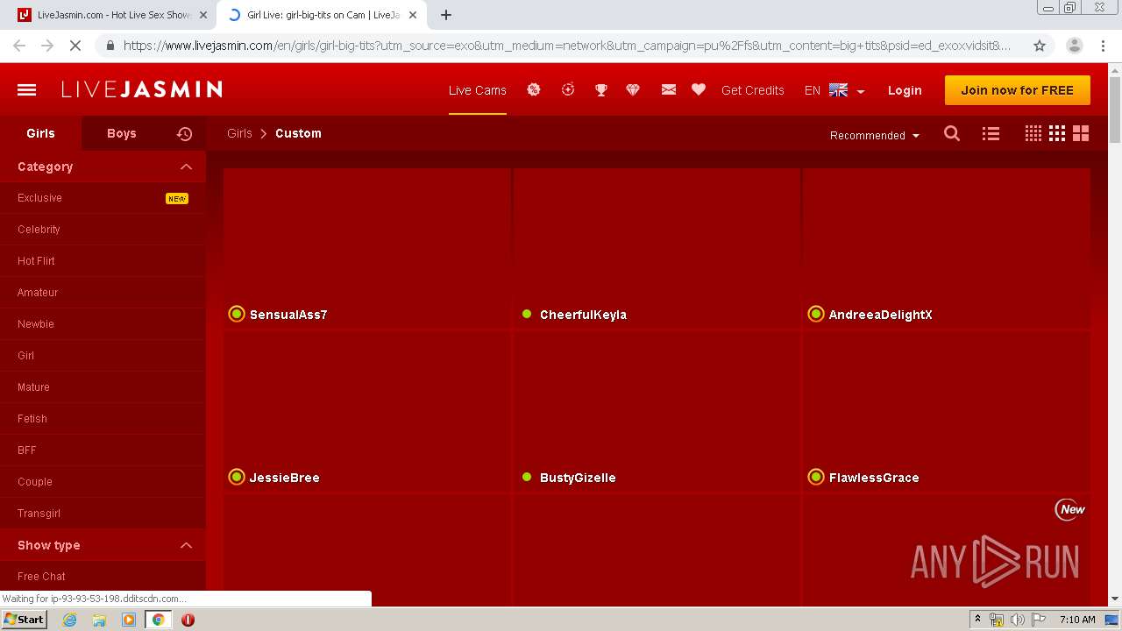Show hidden system tray icons

tap(977, 620)
